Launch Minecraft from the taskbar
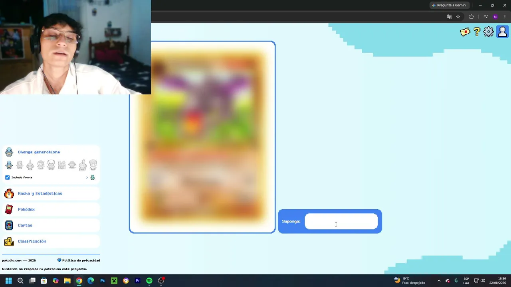The width and height of the screenshot is (511, 287). pyautogui.click(x=114, y=281)
